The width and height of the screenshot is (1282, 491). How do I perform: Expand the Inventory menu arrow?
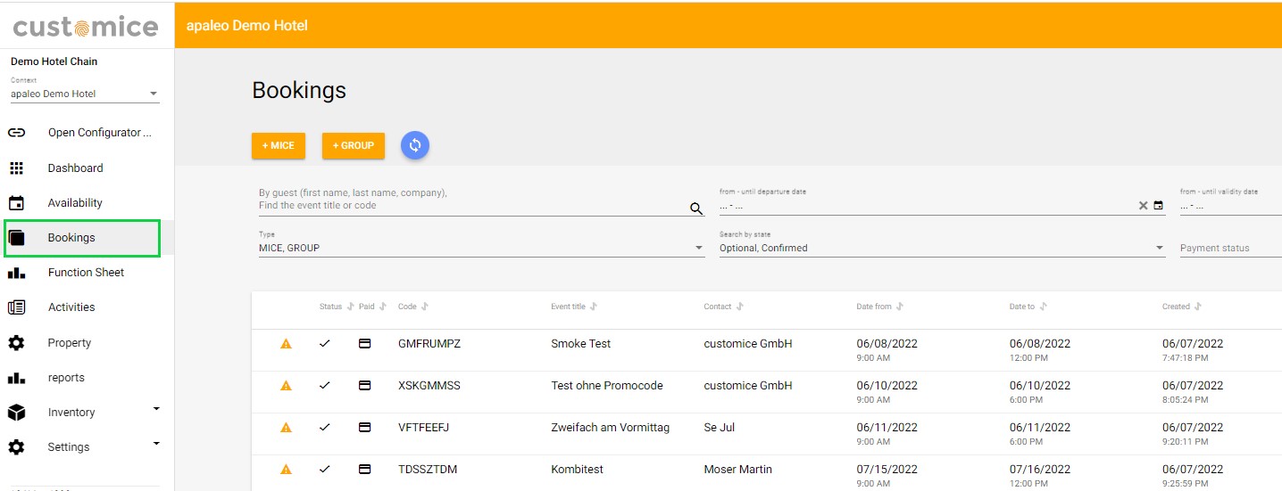[x=156, y=409]
